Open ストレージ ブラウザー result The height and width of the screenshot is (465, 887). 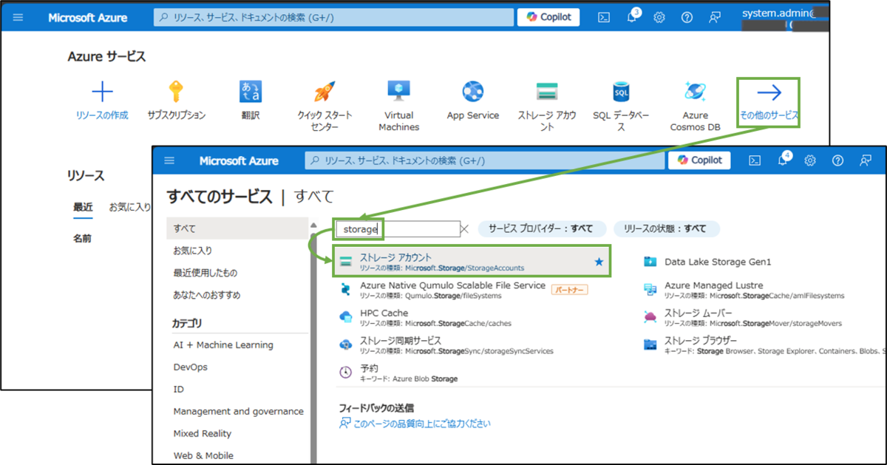tap(701, 341)
